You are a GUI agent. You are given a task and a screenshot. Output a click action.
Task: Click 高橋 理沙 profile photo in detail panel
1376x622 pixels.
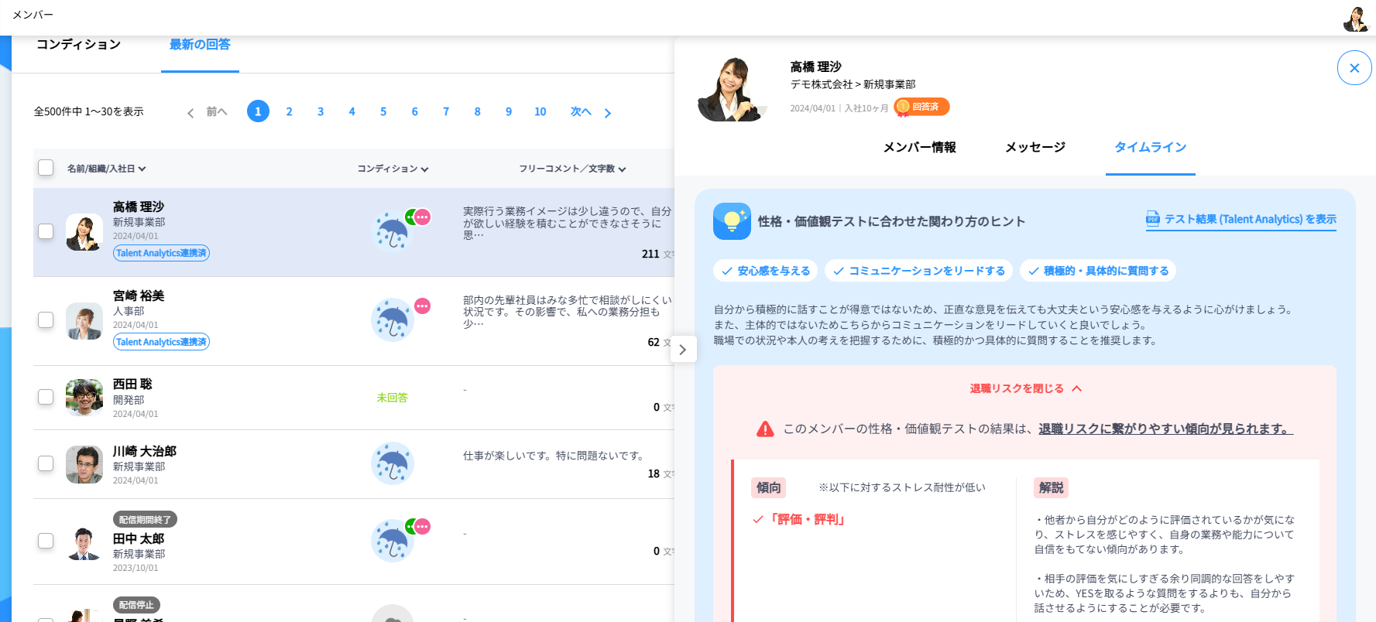(732, 89)
